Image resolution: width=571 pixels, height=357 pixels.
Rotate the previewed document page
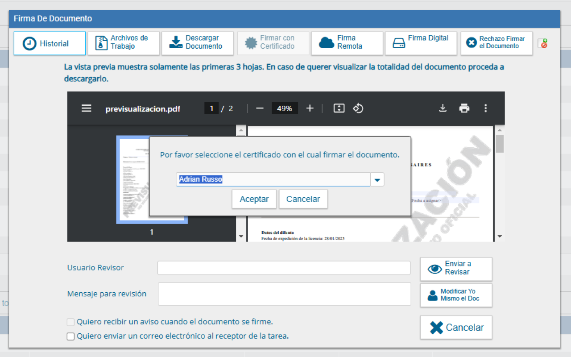click(358, 108)
